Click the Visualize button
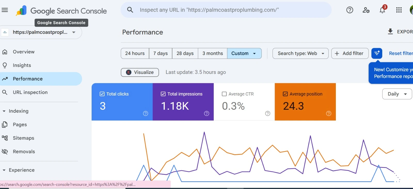 pyautogui.click(x=140, y=72)
